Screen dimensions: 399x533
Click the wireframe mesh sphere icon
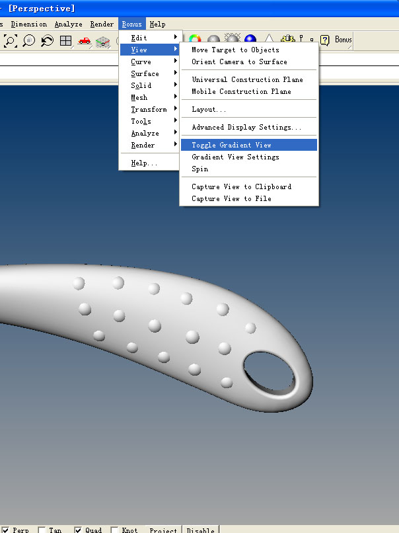point(233,38)
